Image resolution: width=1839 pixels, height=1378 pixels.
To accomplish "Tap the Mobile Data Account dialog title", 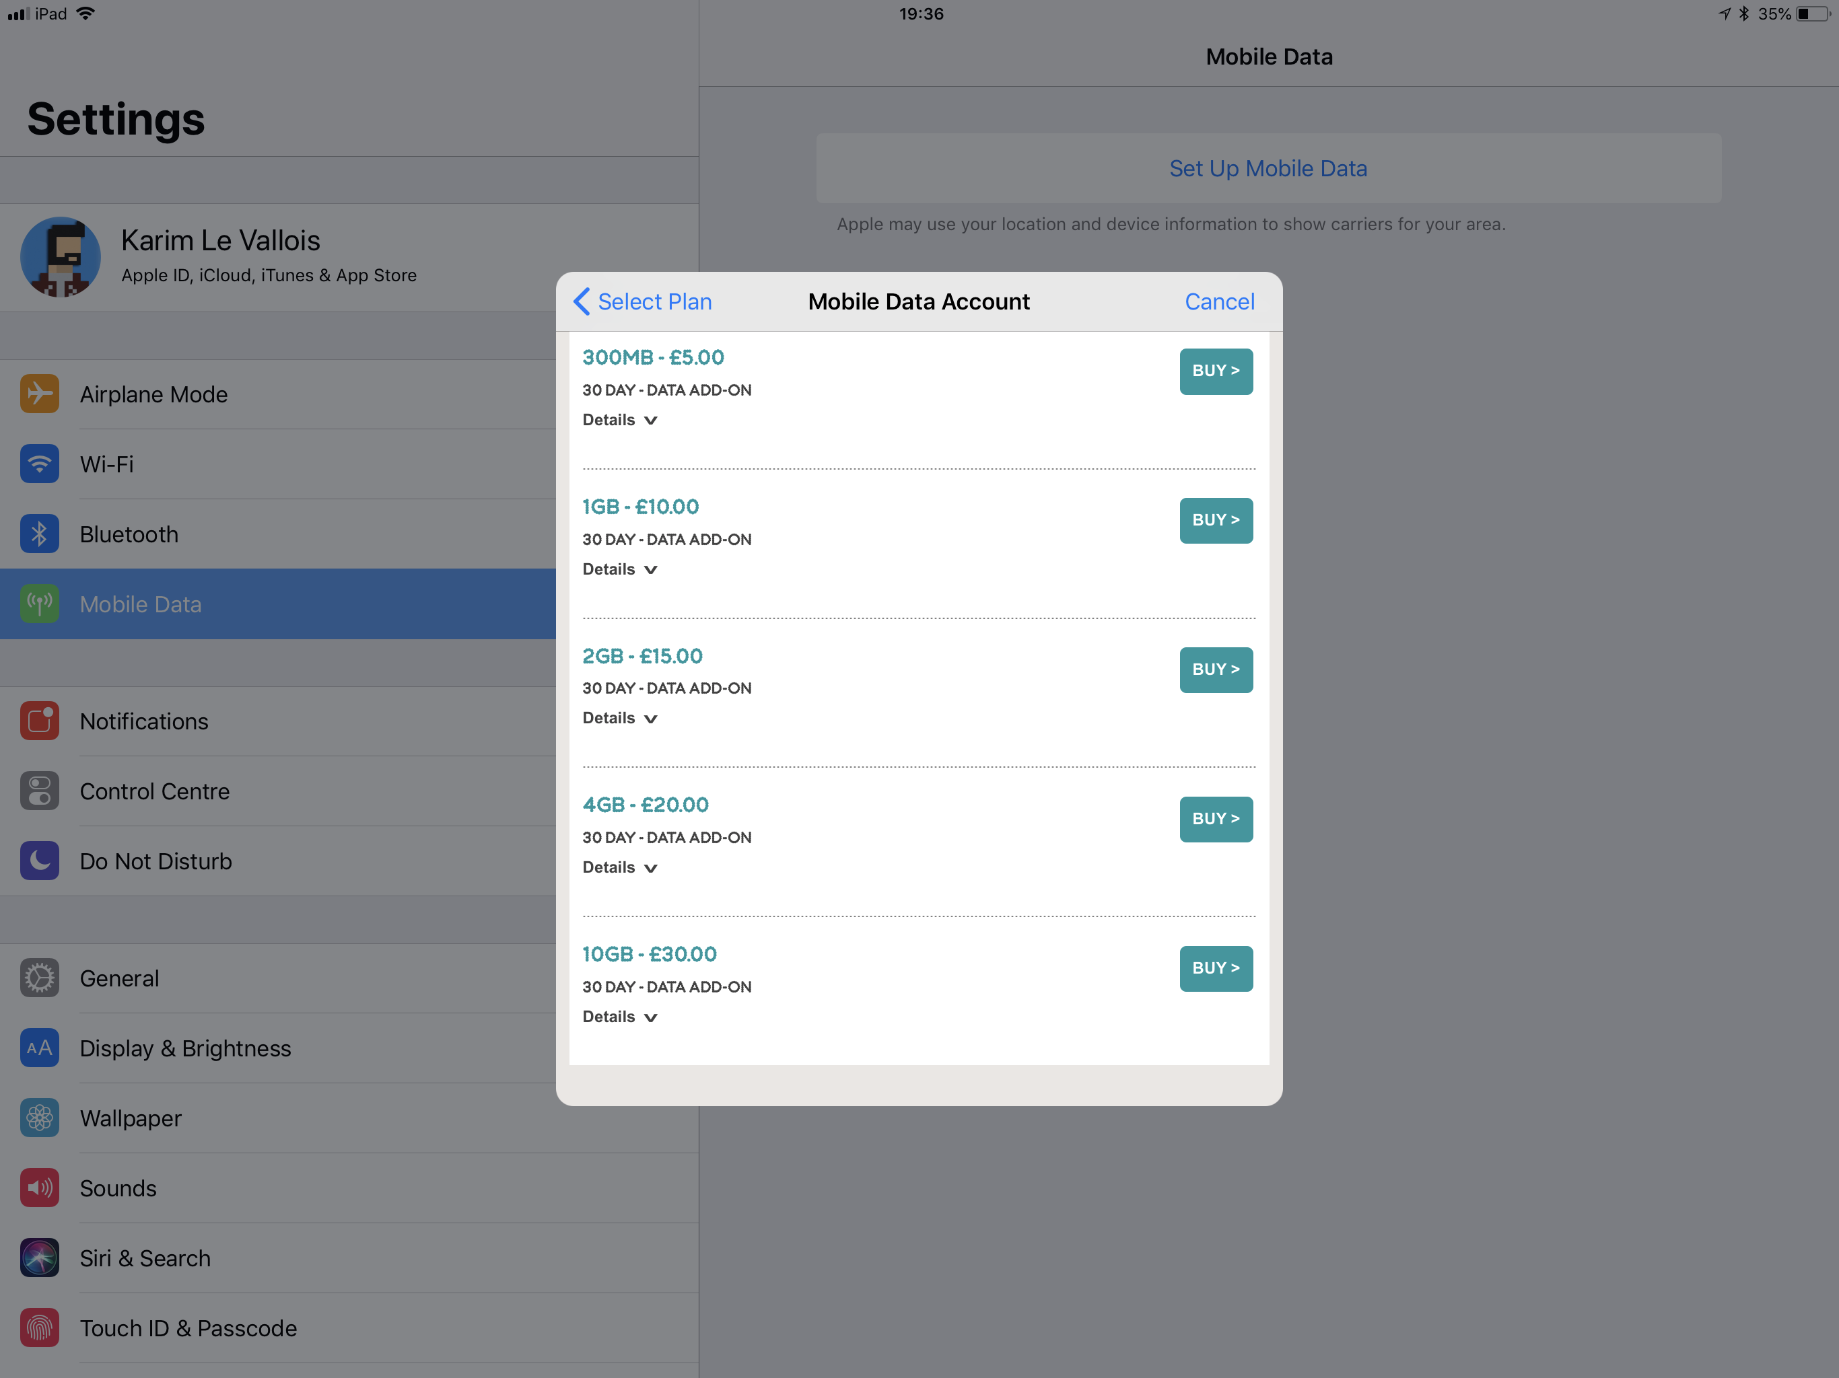I will (919, 301).
